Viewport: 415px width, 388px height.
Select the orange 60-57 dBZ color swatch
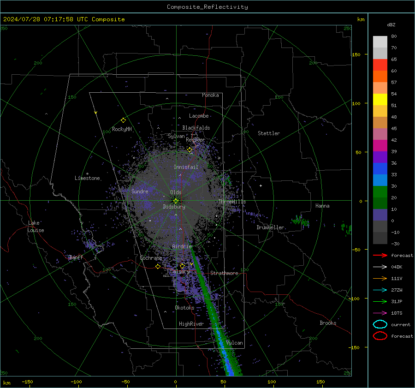[380, 77]
